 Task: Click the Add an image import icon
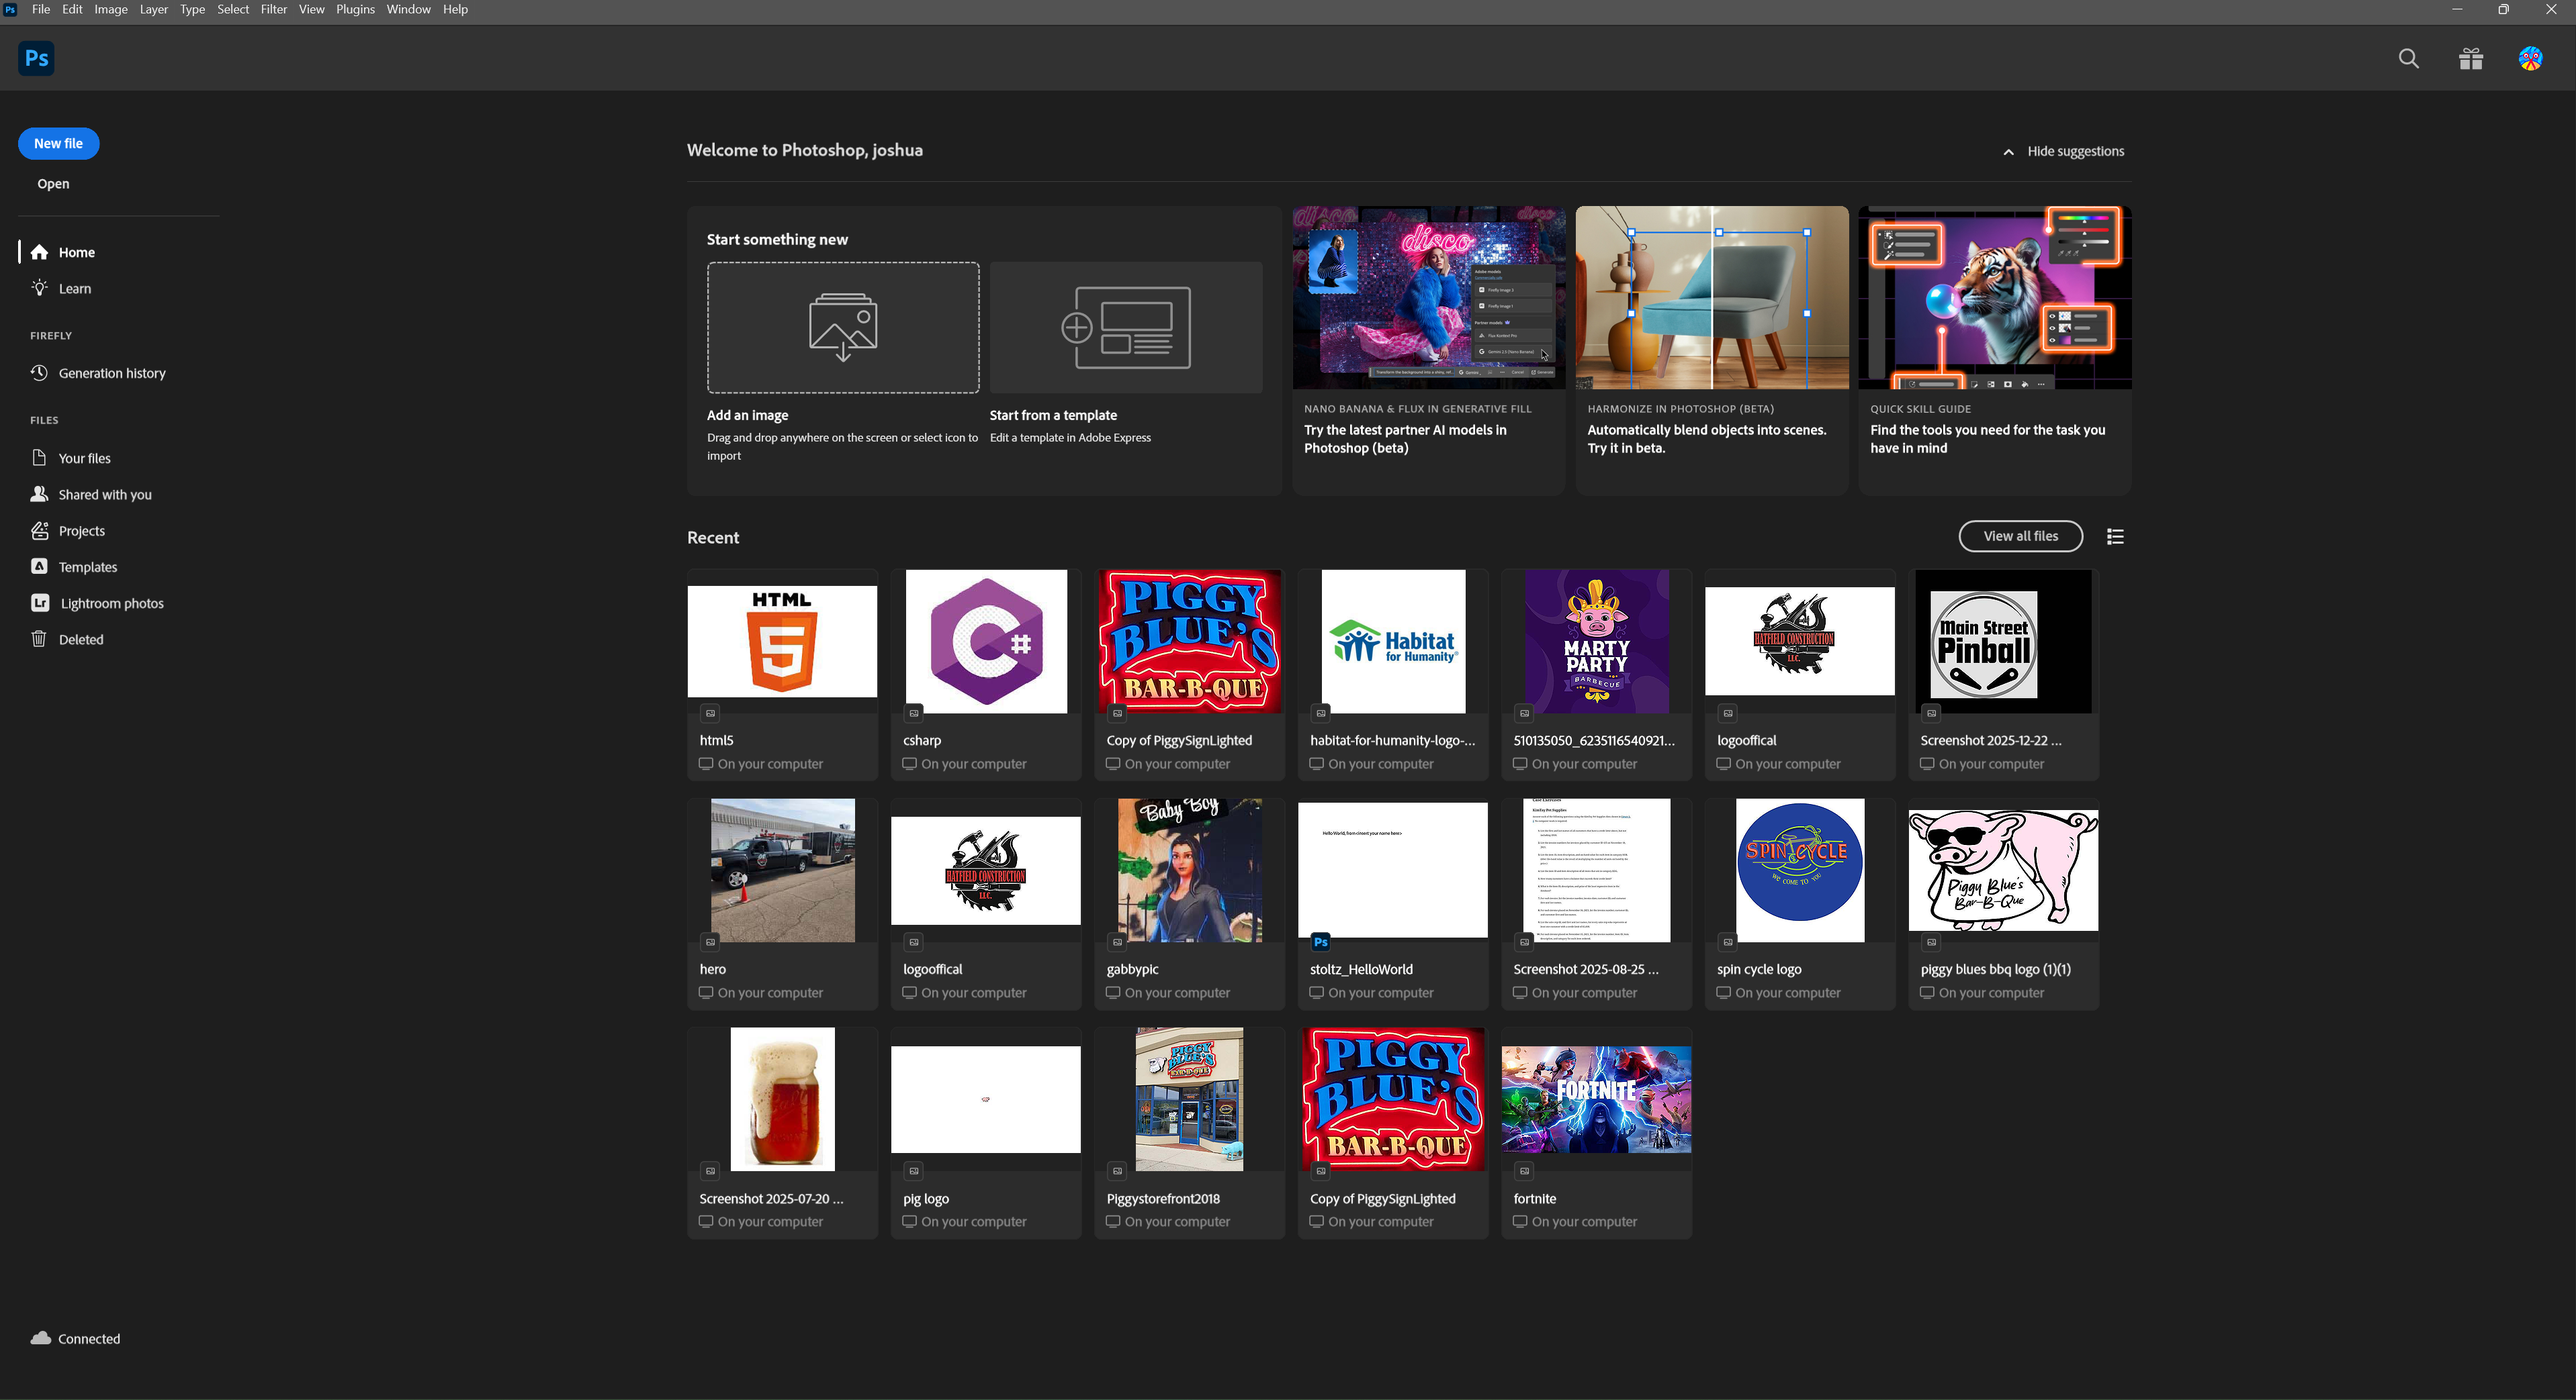pyautogui.click(x=843, y=328)
